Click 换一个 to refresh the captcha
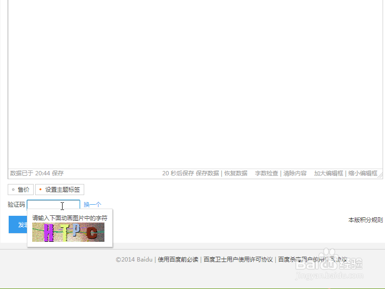Viewport: 385px width, 289px height. pos(92,204)
